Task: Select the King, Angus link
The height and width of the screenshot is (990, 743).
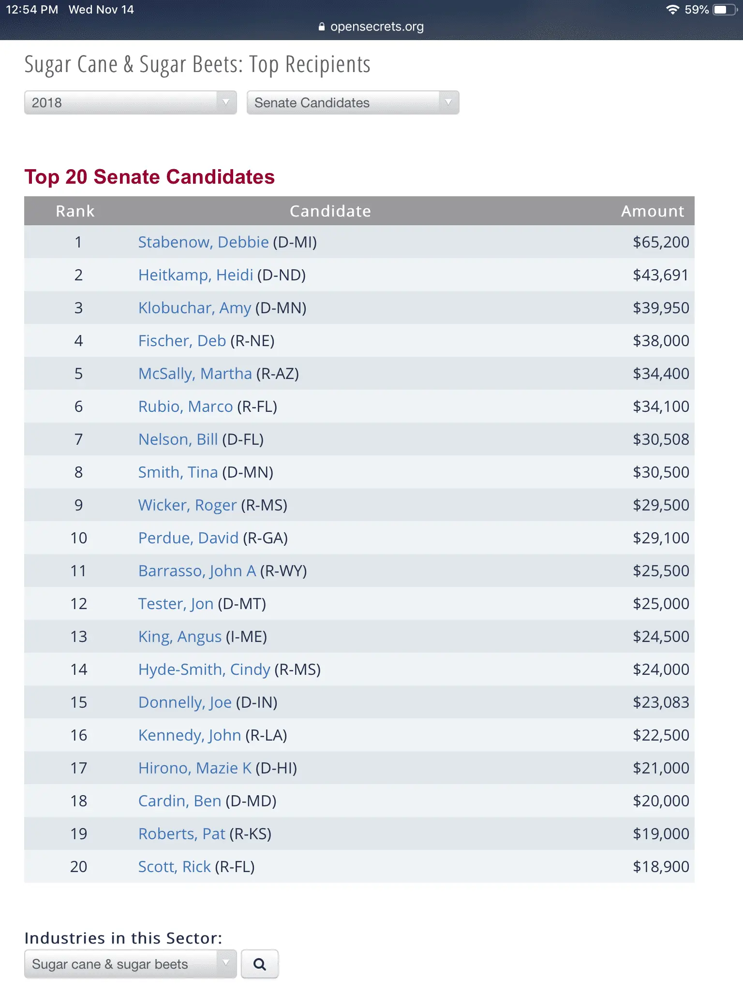Action: click(x=179, y=637)
